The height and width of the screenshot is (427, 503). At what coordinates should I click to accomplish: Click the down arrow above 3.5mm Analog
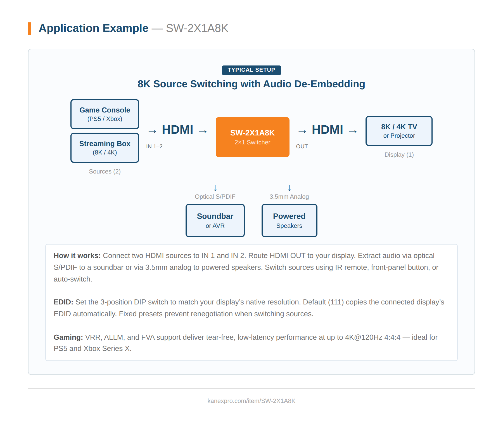pos(289,188)
